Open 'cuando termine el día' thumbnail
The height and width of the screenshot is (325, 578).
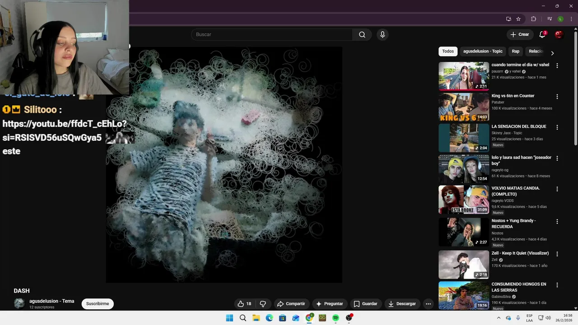pyautogui.click(x=464, y=76)
